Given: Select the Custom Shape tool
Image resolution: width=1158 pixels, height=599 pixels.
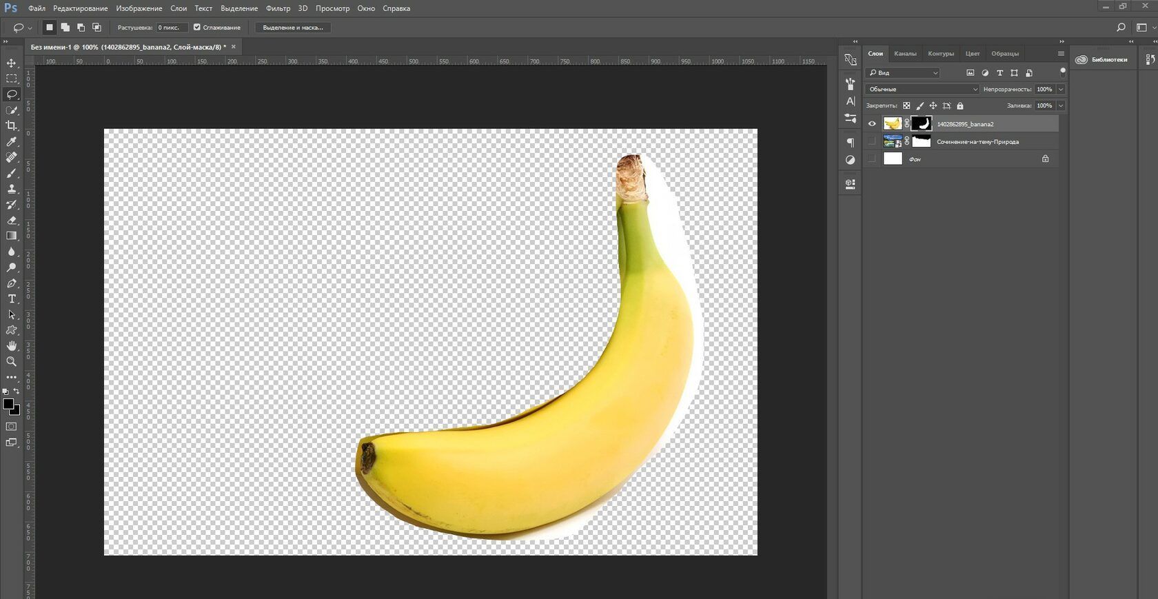Looking at the screenshot, I should pos(12,330).
